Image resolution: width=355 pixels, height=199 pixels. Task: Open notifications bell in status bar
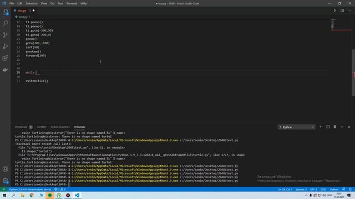pyautogui.click(x=350, y=189)
